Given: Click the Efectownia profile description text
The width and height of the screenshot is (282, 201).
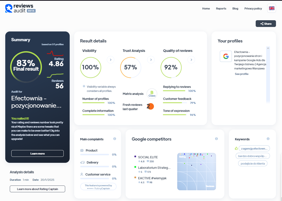Looking at the screenshot, I should point(250,60).
